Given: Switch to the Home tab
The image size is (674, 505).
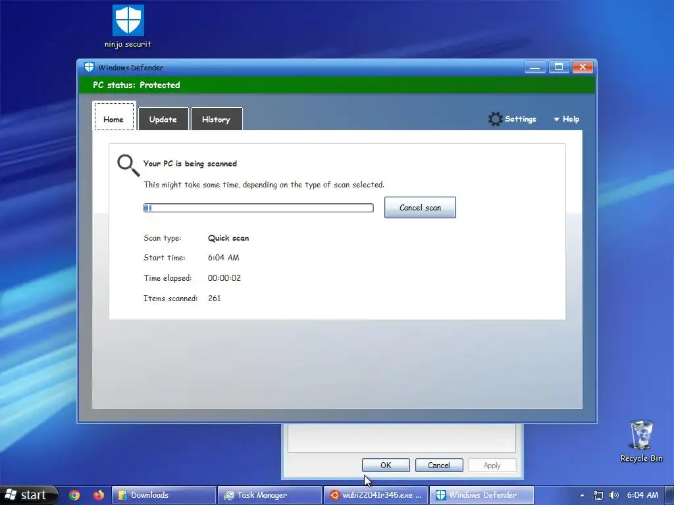Looking at the screenshot, I should (114, 116).
